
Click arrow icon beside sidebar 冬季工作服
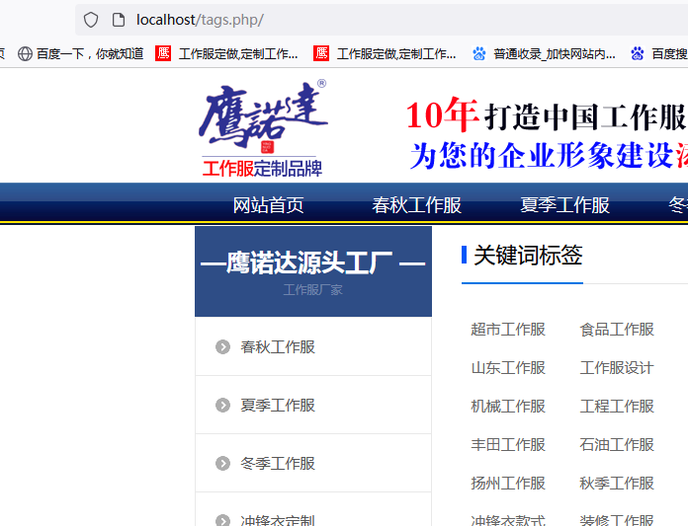tap(222, 463)
